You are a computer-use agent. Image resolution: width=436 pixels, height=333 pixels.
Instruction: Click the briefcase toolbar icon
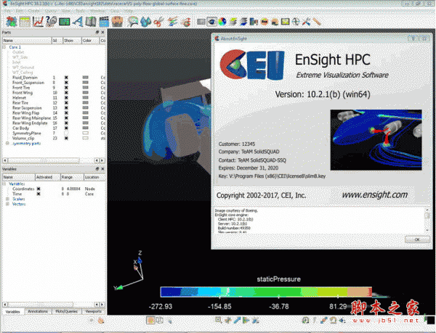(x=117, y=22)
